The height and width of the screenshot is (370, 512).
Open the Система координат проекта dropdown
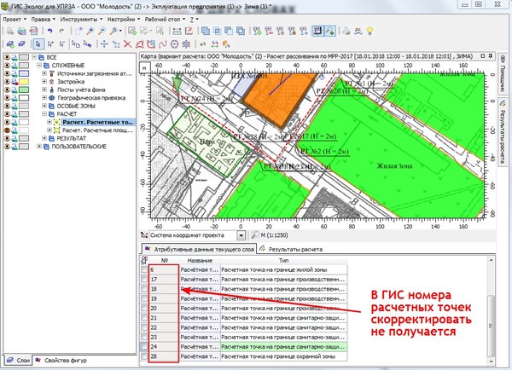[241, 235]
